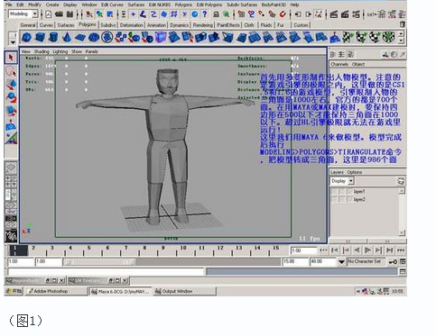Click the play forward button
This screenshot has width=436, height=336.
pos(367,250)
